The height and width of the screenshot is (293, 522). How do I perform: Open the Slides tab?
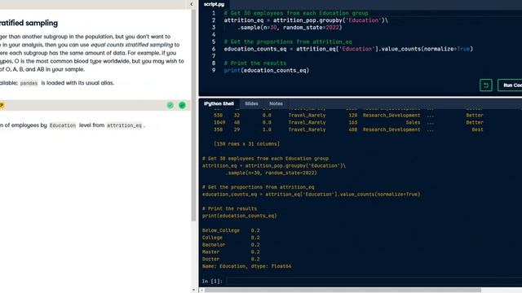[251, 103]
